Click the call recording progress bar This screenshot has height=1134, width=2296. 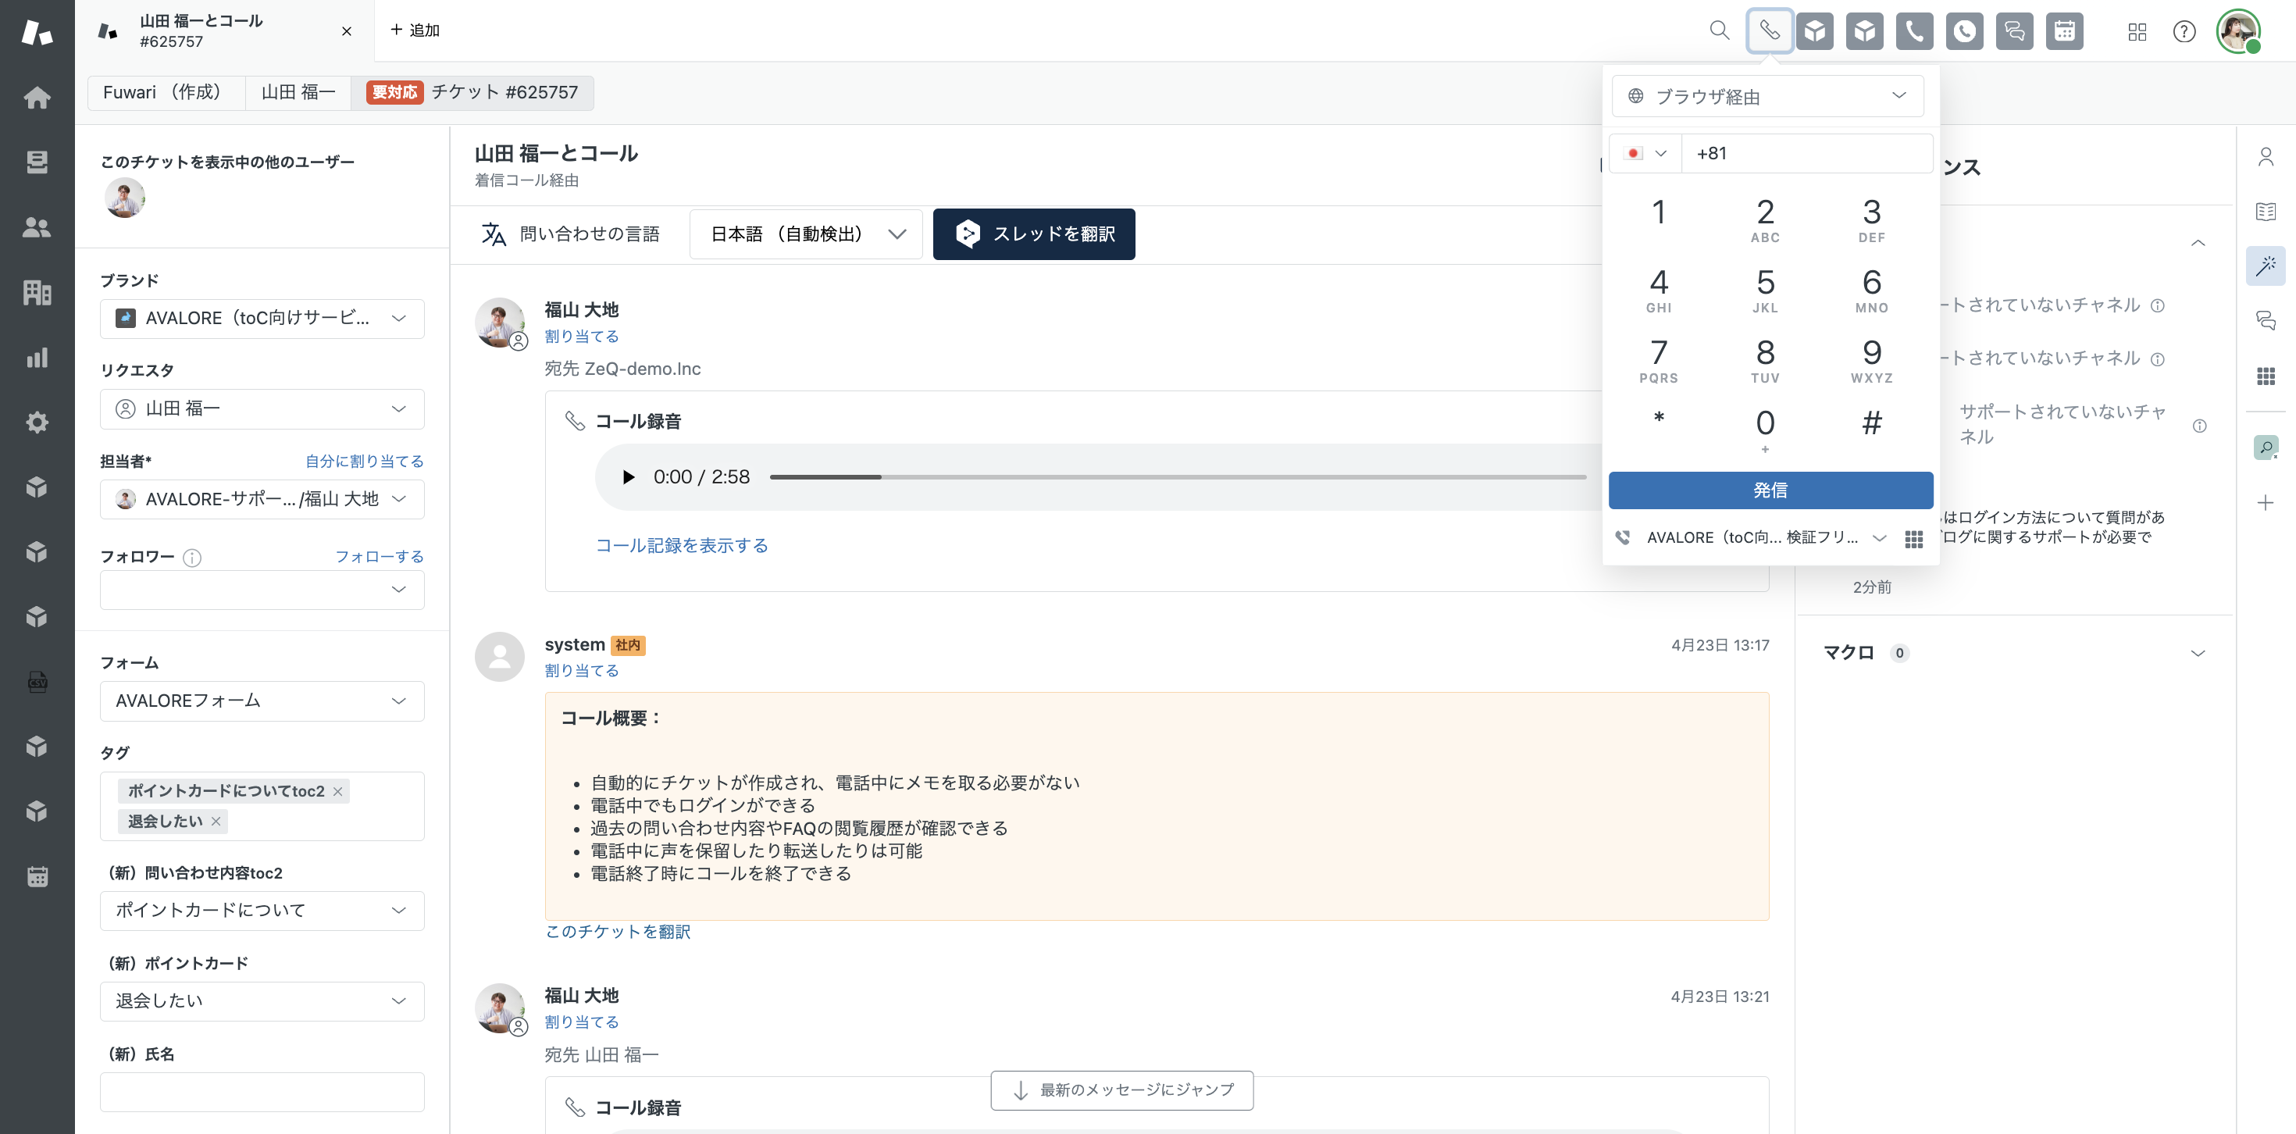(x=1178, y=477)
